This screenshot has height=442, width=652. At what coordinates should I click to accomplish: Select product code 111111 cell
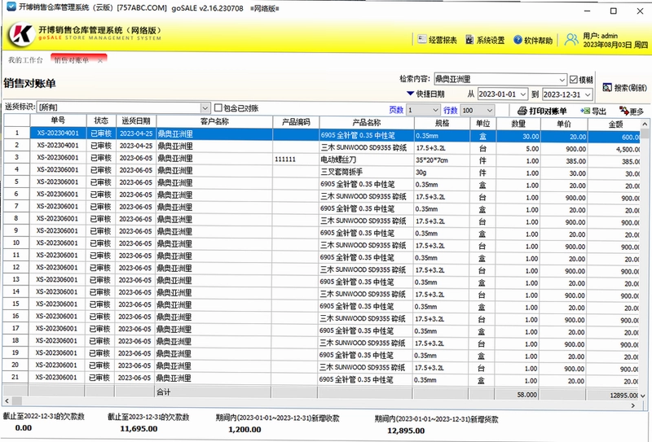click(x=296, y=159)
